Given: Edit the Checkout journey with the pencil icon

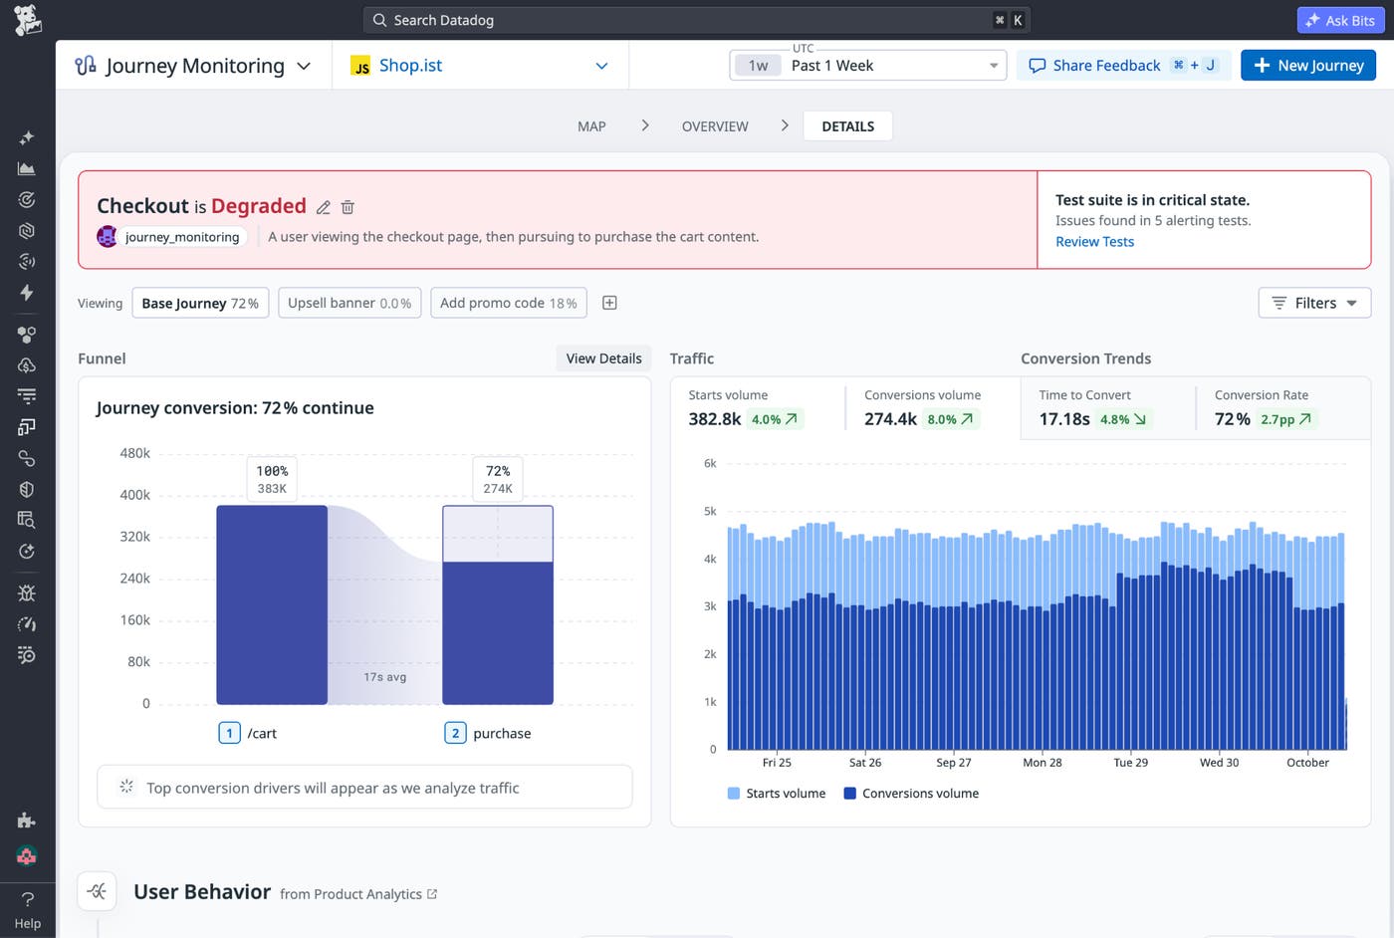Looking at the screenshot, I should 324,207.
